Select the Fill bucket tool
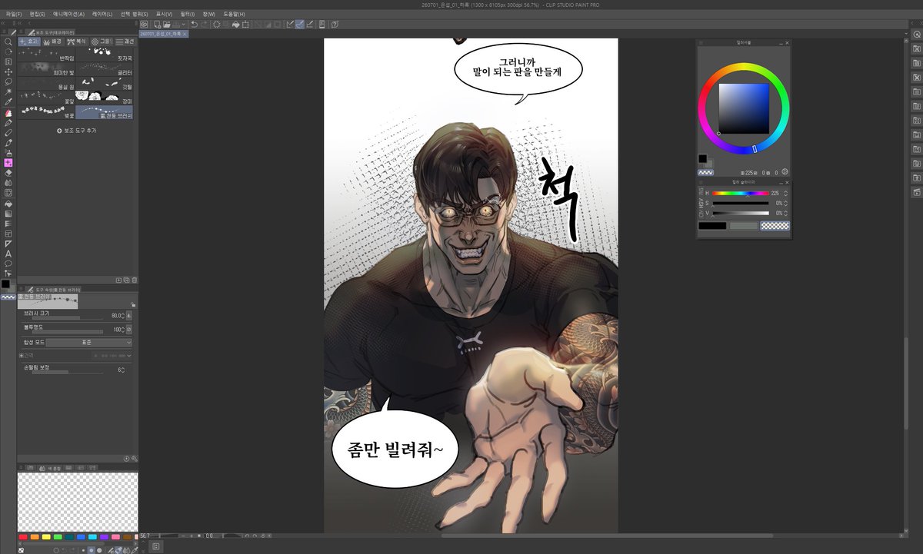This screenshot has height=554, width=923. (x=8, y=204)
